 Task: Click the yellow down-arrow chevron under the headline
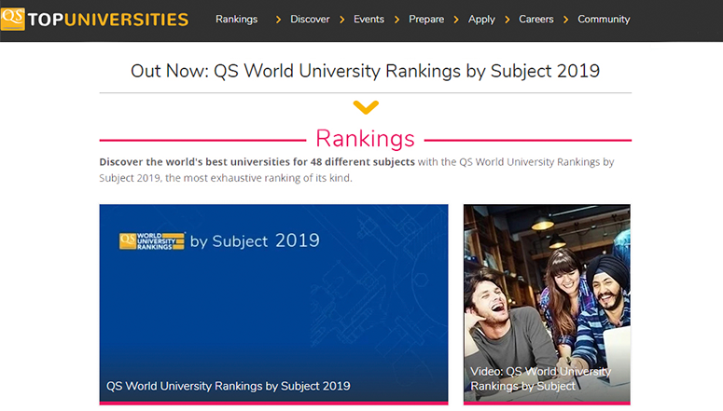pyautogui.click(x=366, y=107)
